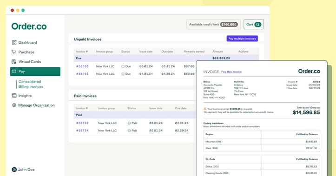Open Consolidated Billing Invoices submenu
This screenshot has width=336, height=176.
(x=31, y=84)
